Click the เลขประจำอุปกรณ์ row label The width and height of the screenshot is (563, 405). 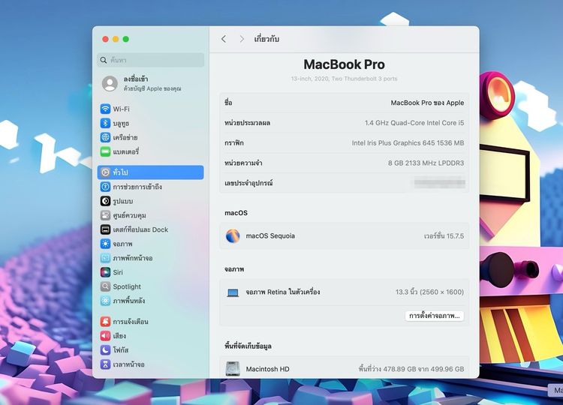pyautogui.click(x=248, y=183)
